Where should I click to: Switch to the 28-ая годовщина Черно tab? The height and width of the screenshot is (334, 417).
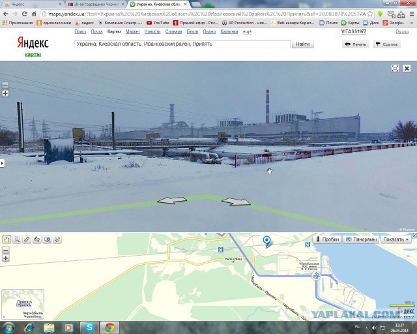[x=96, y=5]
